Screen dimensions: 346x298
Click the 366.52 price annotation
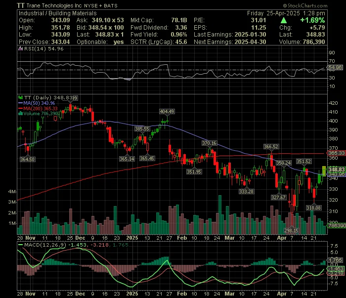[x=271, y=146]
